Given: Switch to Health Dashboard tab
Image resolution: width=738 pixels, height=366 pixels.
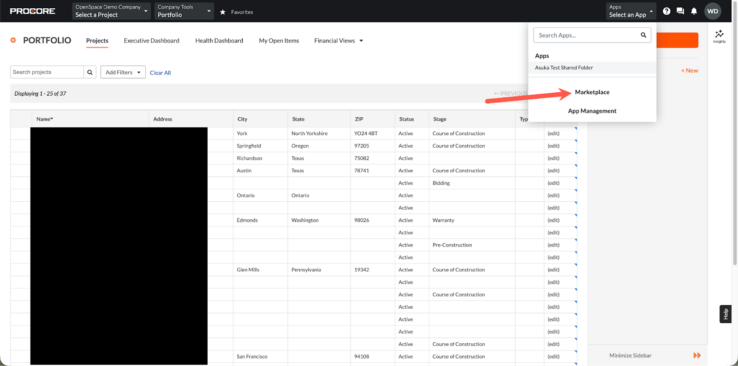Looking at the screenshot, I should (219, 41).
